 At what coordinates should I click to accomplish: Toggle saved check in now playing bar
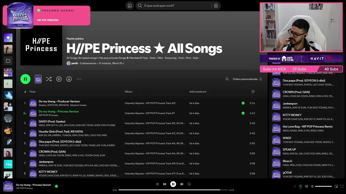click(56, 186)
